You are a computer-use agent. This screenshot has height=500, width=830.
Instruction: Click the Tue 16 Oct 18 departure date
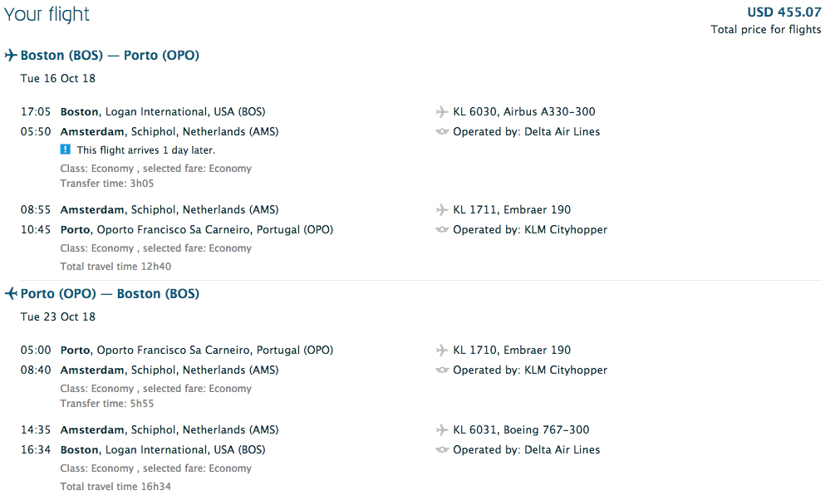pyautogui.click(x=58, y=79)
